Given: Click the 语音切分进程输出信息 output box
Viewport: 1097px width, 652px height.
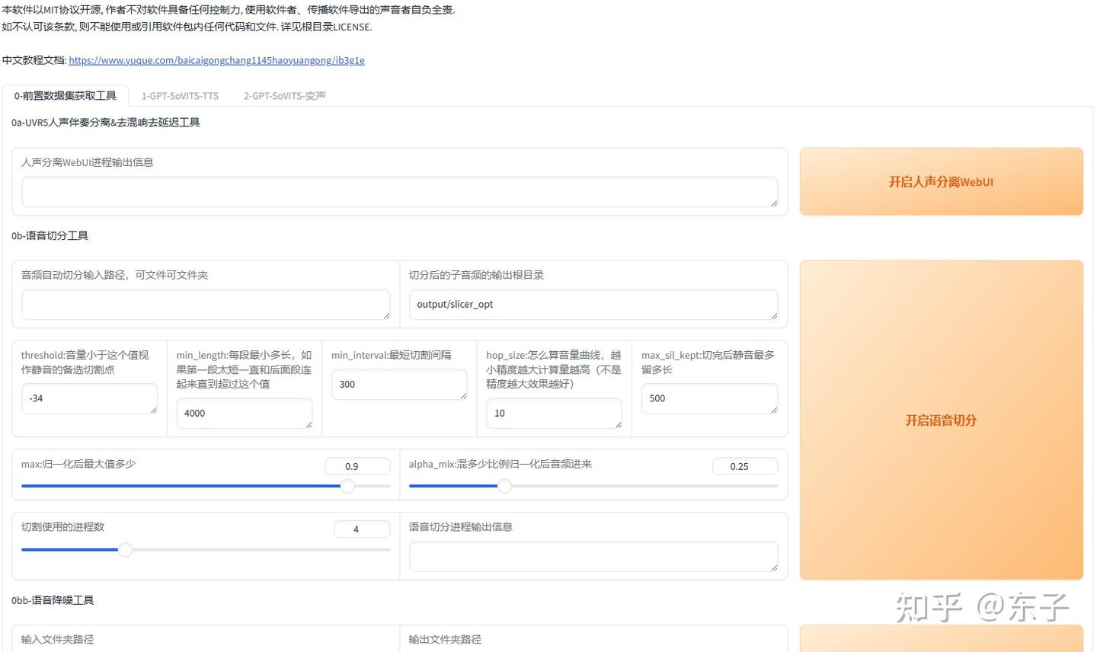Looking at the screenshot, I should [593, 556].
